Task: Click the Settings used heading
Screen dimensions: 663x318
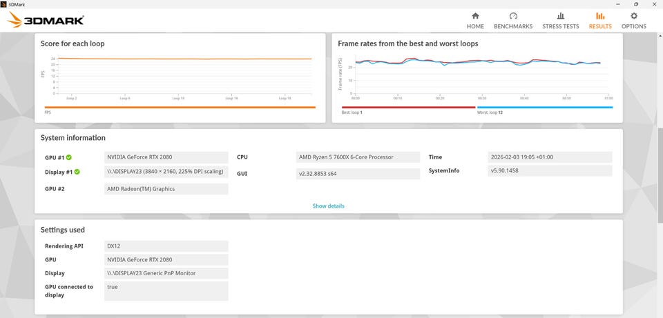Action: (x=63, y=230)
